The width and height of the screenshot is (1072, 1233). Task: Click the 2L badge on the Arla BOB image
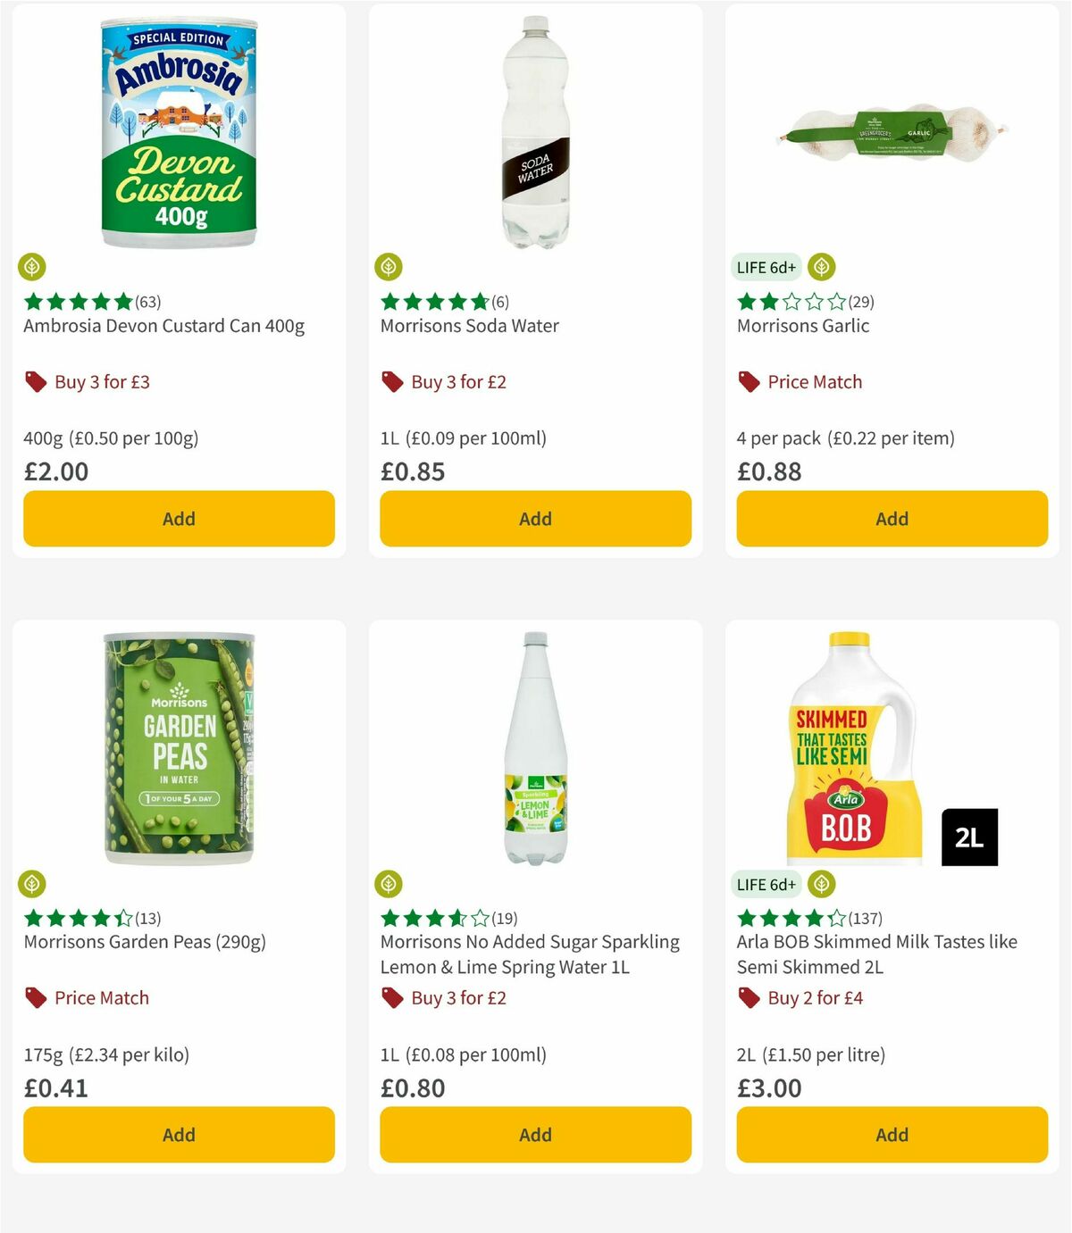[x=971, y=837]
